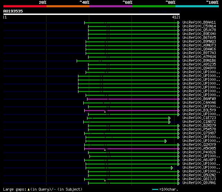Image resolution: width=222 pixels, height=192 pixels.
Task: Select the UniRef100_Q84WC6 label
Action: pos(199,49)
